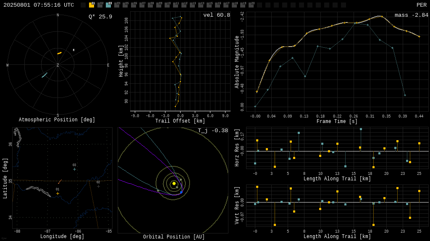Viewport: 430px width, 241px height.
Task: Click the orange meteor ground track on map
Action: pos(60,182)
